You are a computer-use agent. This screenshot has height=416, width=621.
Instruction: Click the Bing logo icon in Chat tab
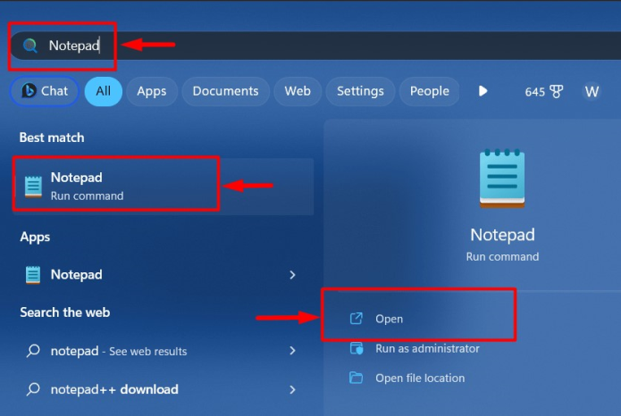[28, 91]
